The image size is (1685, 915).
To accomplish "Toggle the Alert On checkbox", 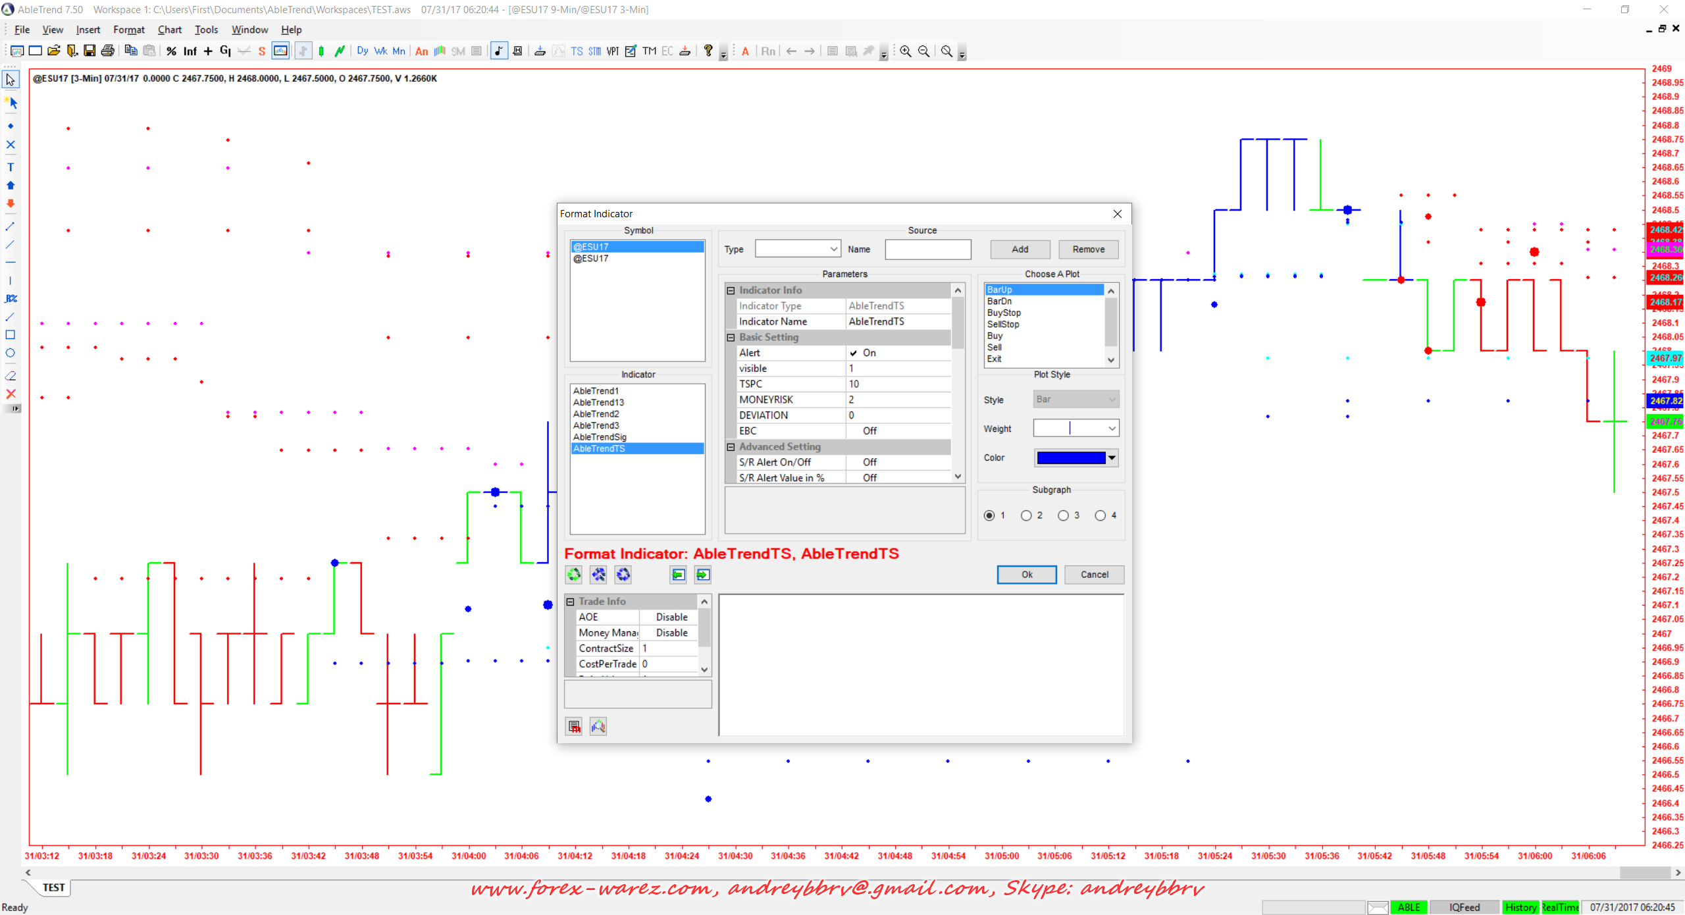I will coord(853,353).
